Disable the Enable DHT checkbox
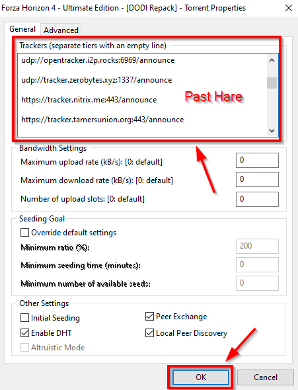Viewport: 298px width, 390px height. coord(24,332)
